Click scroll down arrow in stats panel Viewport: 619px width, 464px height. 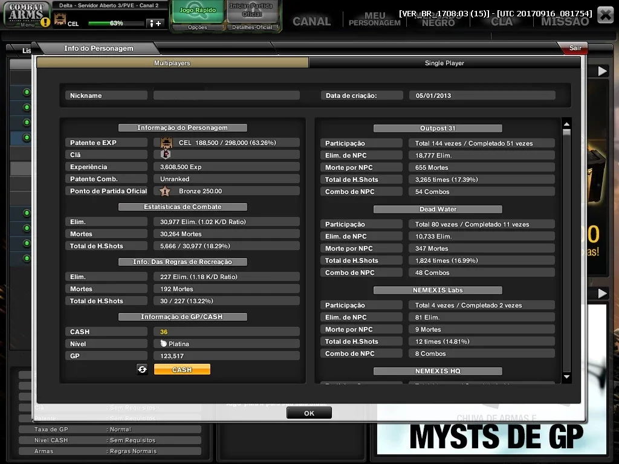tap(566, 377)
